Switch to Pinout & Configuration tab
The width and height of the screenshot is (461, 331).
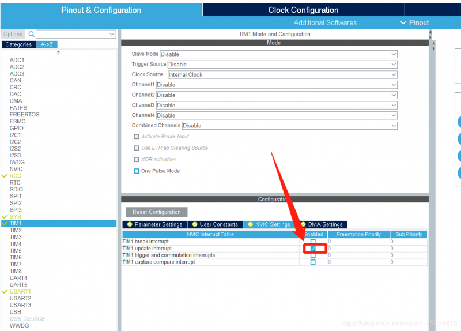tap(101, 10)
